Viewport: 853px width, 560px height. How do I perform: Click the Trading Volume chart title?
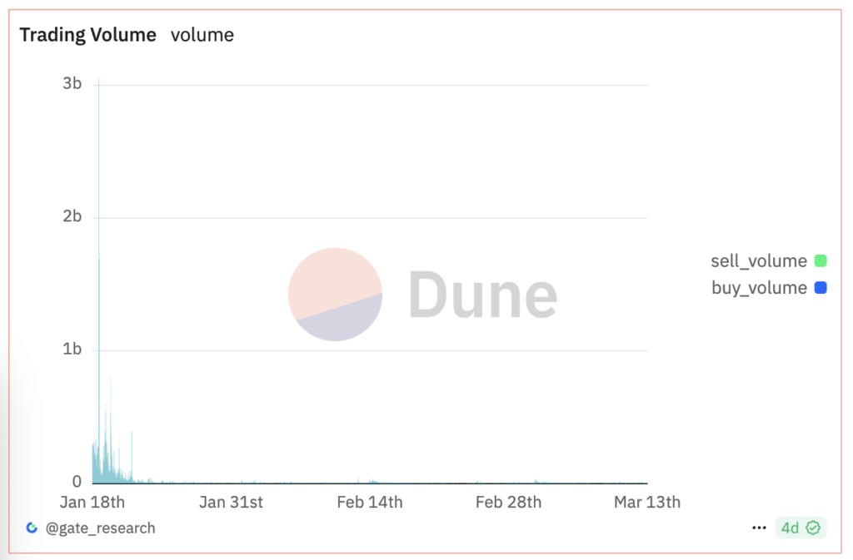tap(88, 35)
